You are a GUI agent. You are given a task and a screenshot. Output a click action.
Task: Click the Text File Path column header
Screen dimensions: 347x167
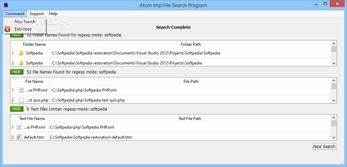(x=190, y=118)
